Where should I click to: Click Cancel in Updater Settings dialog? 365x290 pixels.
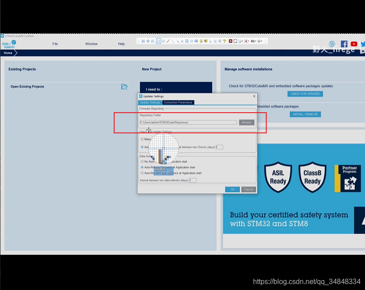(x=249, y=189)
